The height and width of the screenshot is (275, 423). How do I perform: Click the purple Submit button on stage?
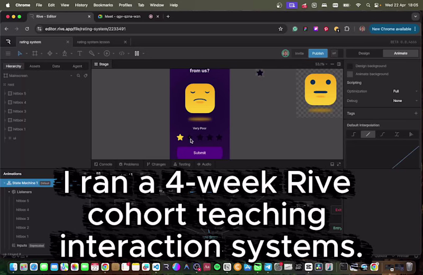point(200,153)
